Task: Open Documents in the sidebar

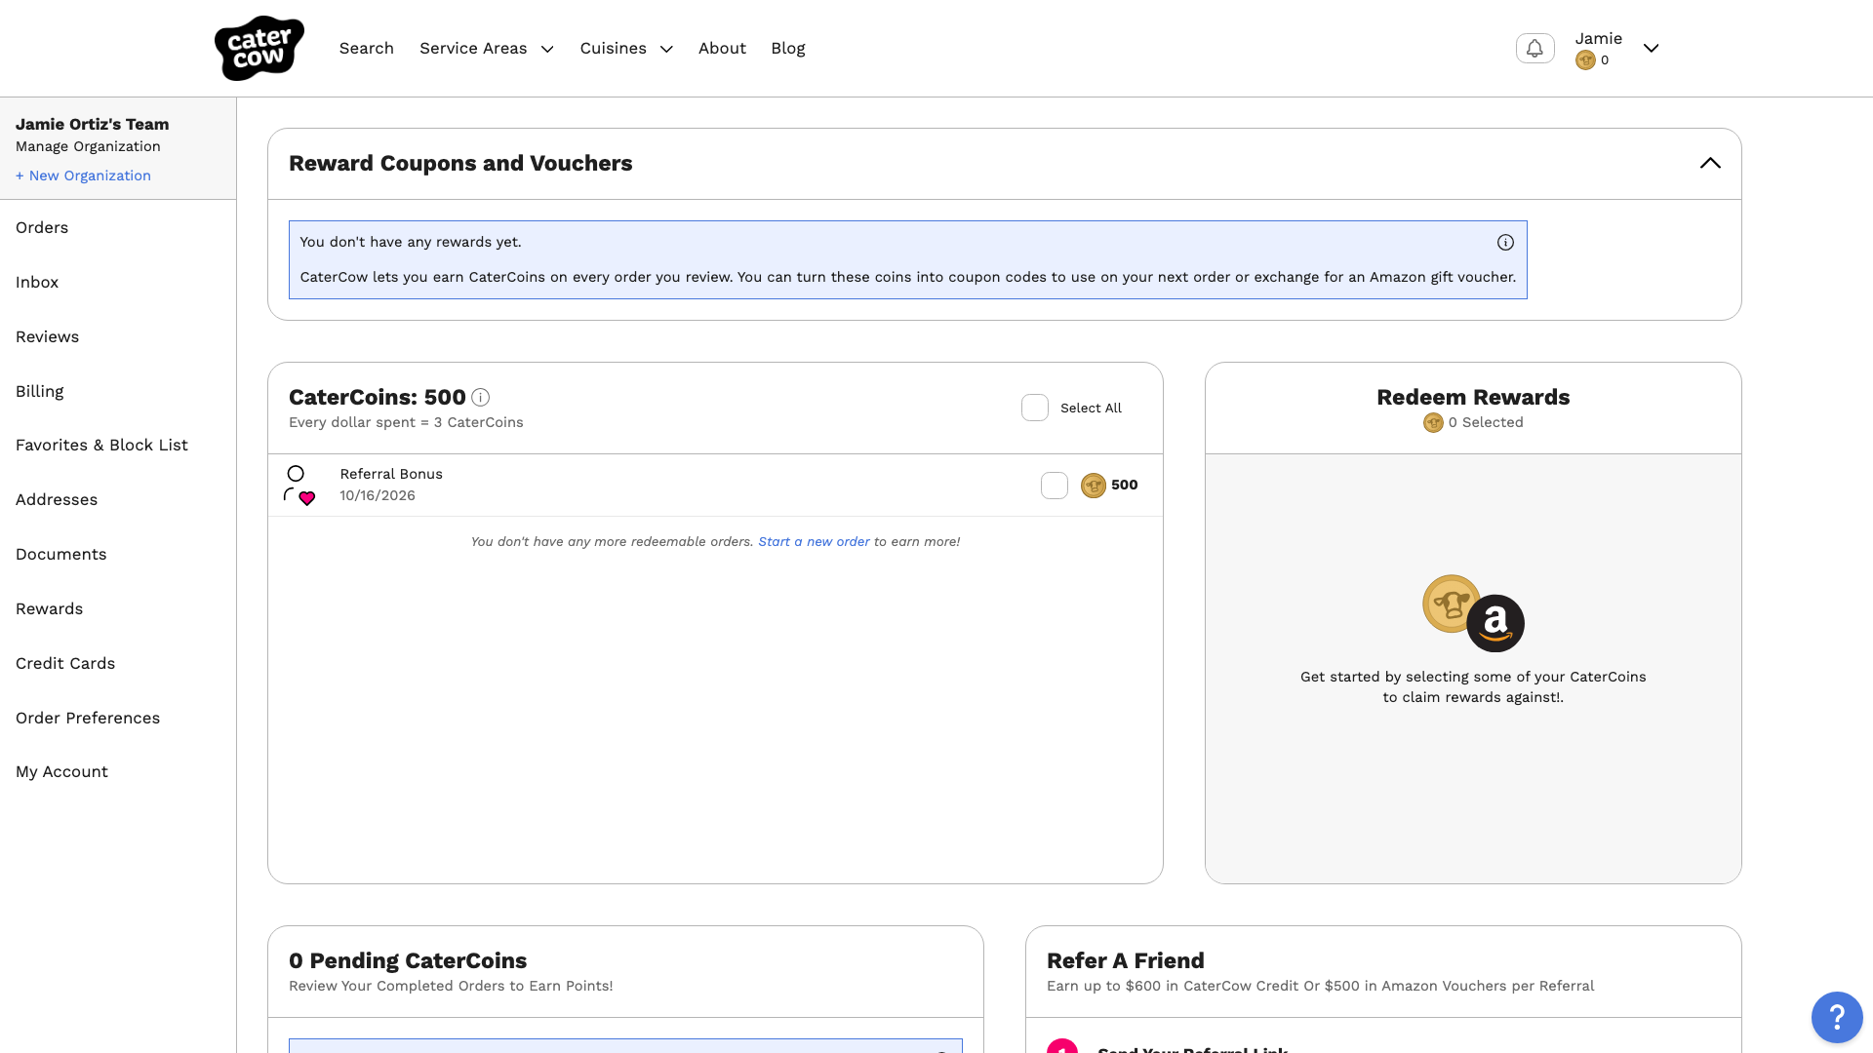Action: 60,554
